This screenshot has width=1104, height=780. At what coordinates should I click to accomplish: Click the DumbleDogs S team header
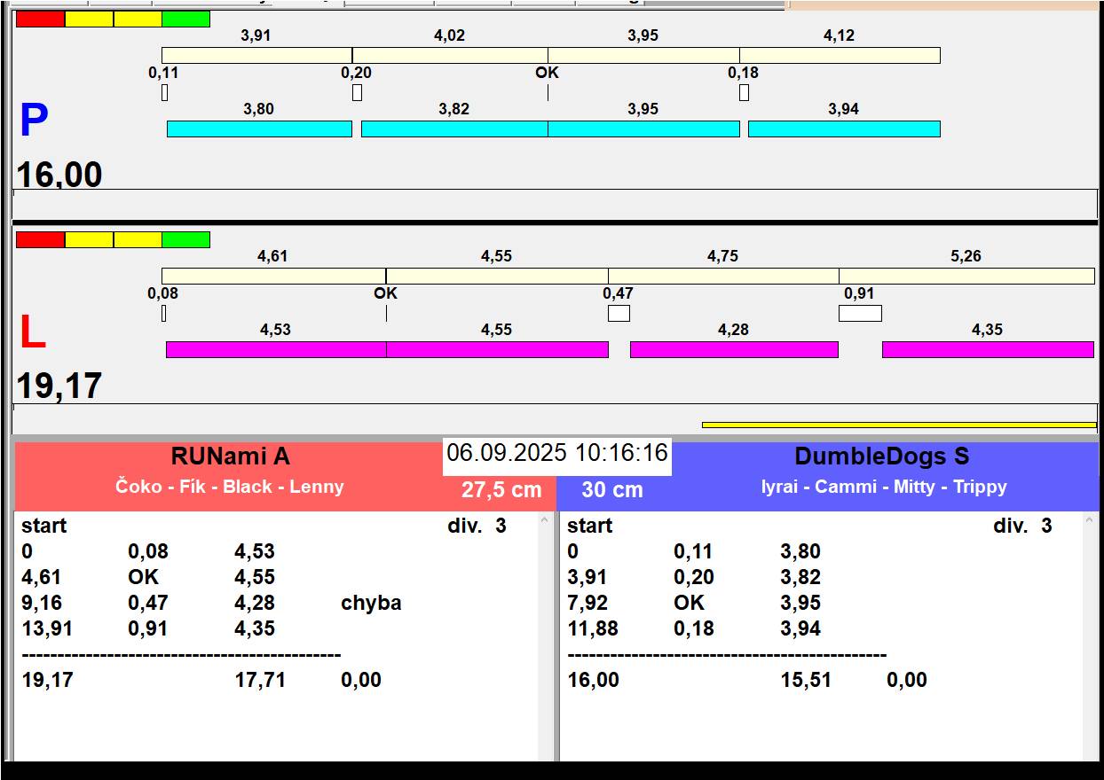click(881, 456)
